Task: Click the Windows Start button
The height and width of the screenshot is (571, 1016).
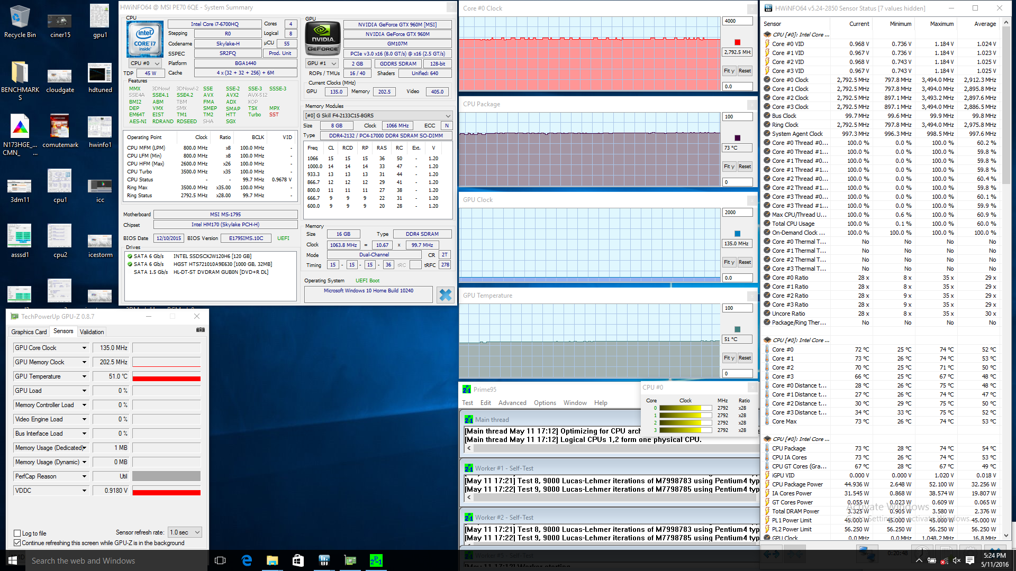Action: pos(13,560)
